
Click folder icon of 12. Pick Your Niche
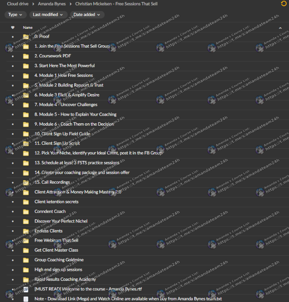click(26, 153)
